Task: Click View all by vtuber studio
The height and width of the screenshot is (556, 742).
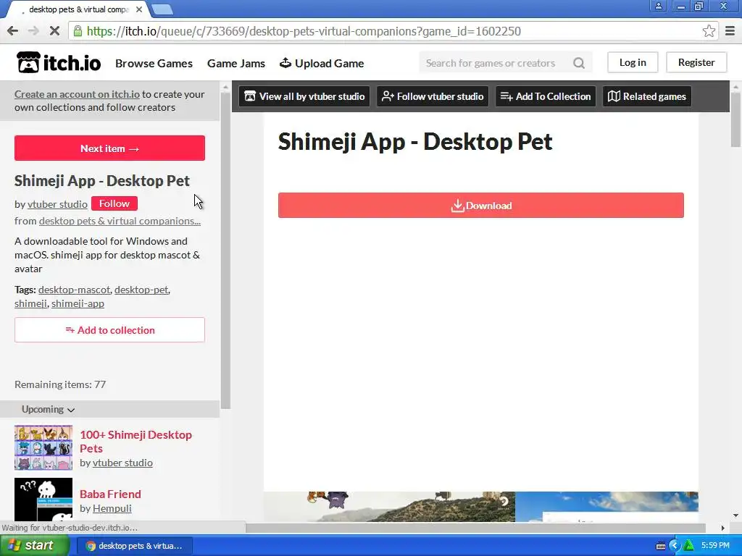Action: point(304,96)
